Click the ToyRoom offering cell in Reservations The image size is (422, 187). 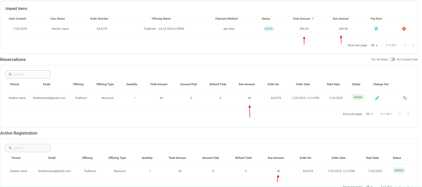[x=81, y=98]
